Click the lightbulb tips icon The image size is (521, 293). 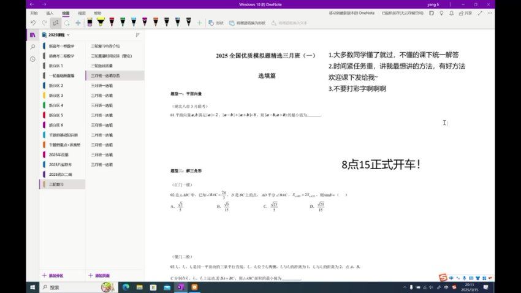click(441, 13)
